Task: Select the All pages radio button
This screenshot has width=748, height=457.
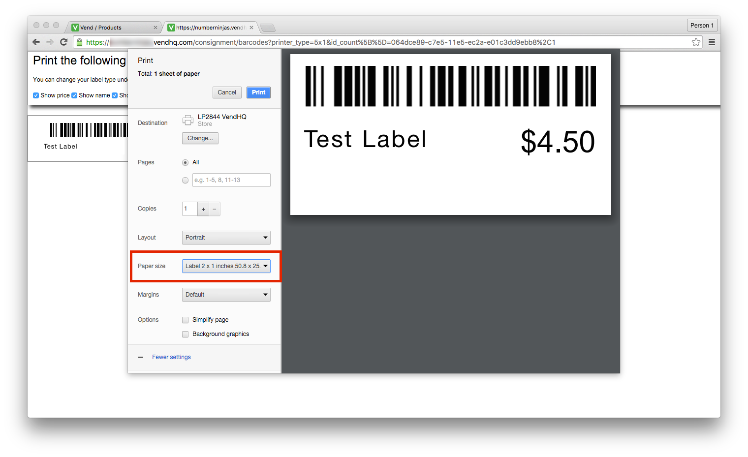Action: 186,162
